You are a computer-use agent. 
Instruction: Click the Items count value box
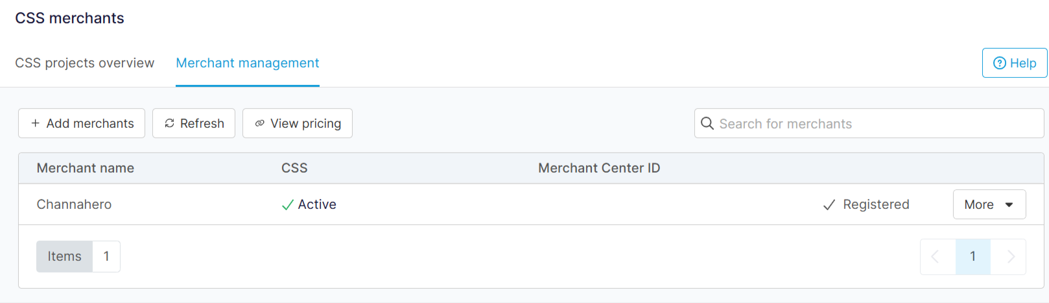click(x=106, y=257)
